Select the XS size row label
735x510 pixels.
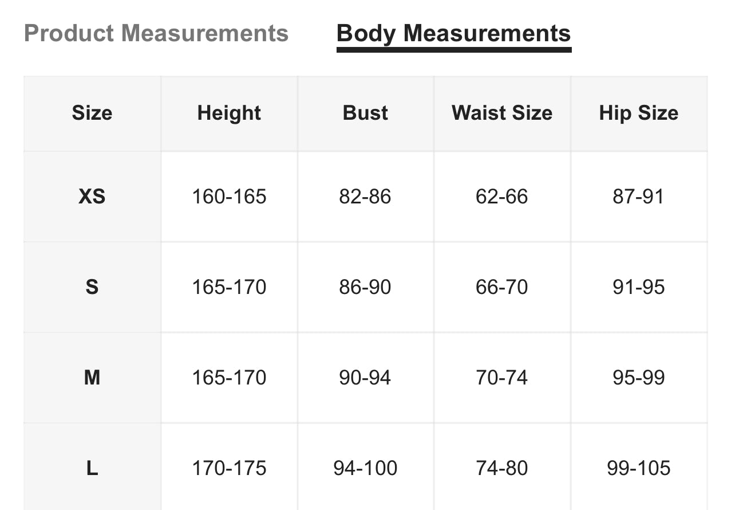(x=92, y=197)
